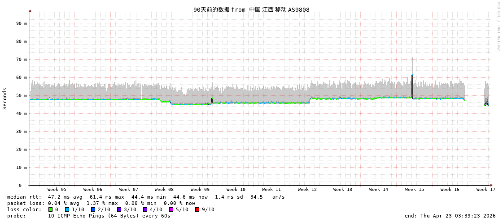The height and width of the screenshot is (222, 503).
Task: Click the RRDTOOL / TOBI OETIKER watermark
Action: [498, 27]
